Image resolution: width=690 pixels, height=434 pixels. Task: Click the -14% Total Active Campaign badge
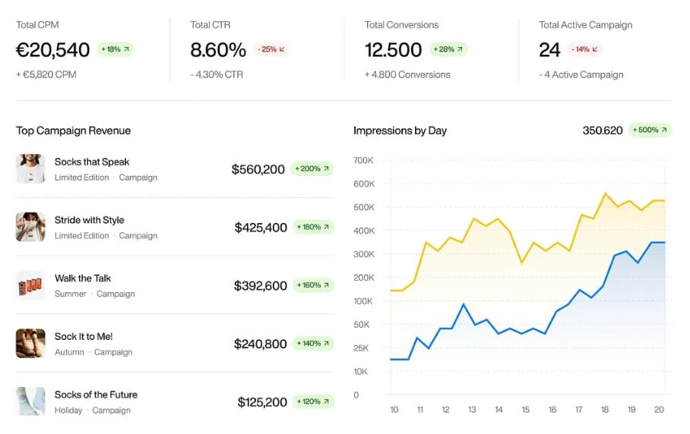pos(584,50)
